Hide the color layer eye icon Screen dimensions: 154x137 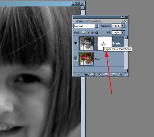pyautogui.click(x=76, y=58)
